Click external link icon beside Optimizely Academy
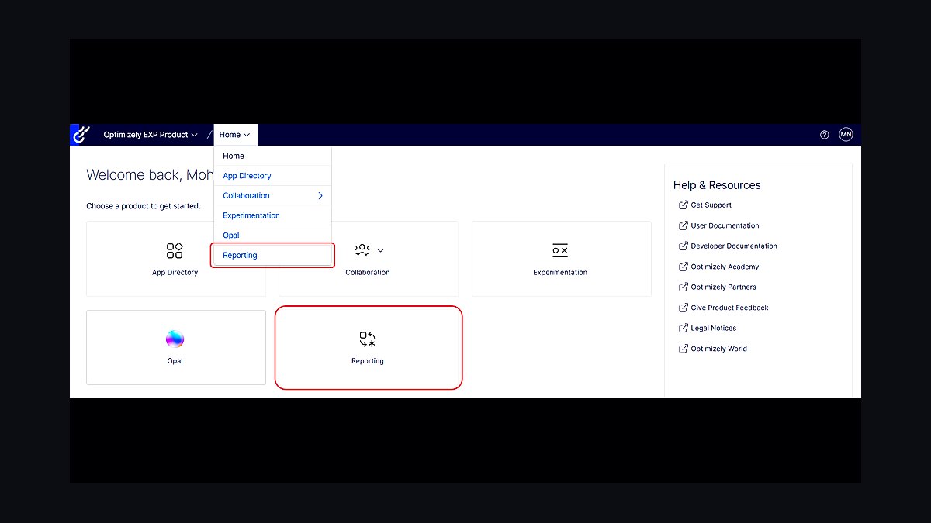 [683, 267]
